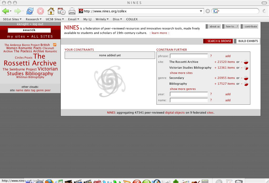Click 'add' beside the name field
Screen dimensions: 269x183
point(228,100)
